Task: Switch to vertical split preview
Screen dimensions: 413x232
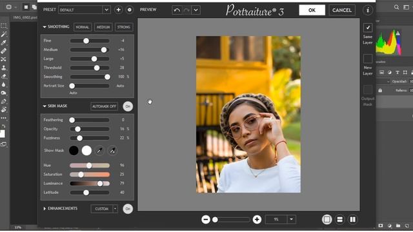Action: pos(352,219)
